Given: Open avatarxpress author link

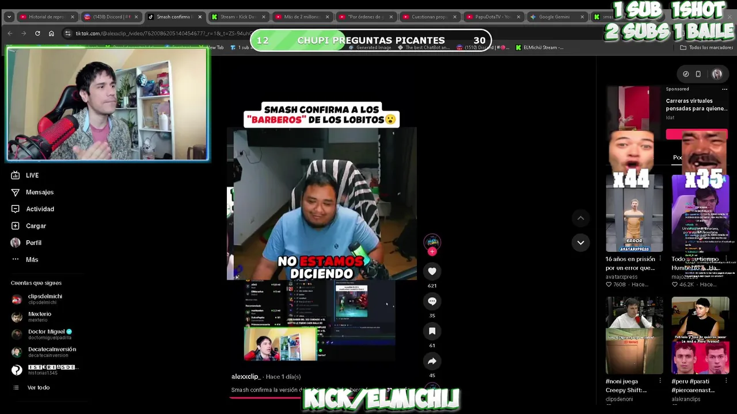Looking at the screenshot, I should (x=621, y=277).
